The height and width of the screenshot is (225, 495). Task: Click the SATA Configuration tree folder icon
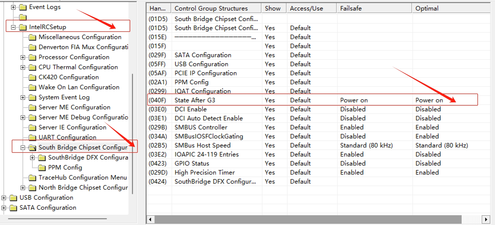(13, 208)
